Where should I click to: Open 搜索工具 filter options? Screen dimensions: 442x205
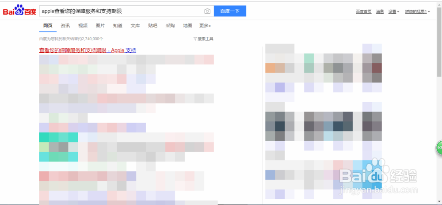203,39
